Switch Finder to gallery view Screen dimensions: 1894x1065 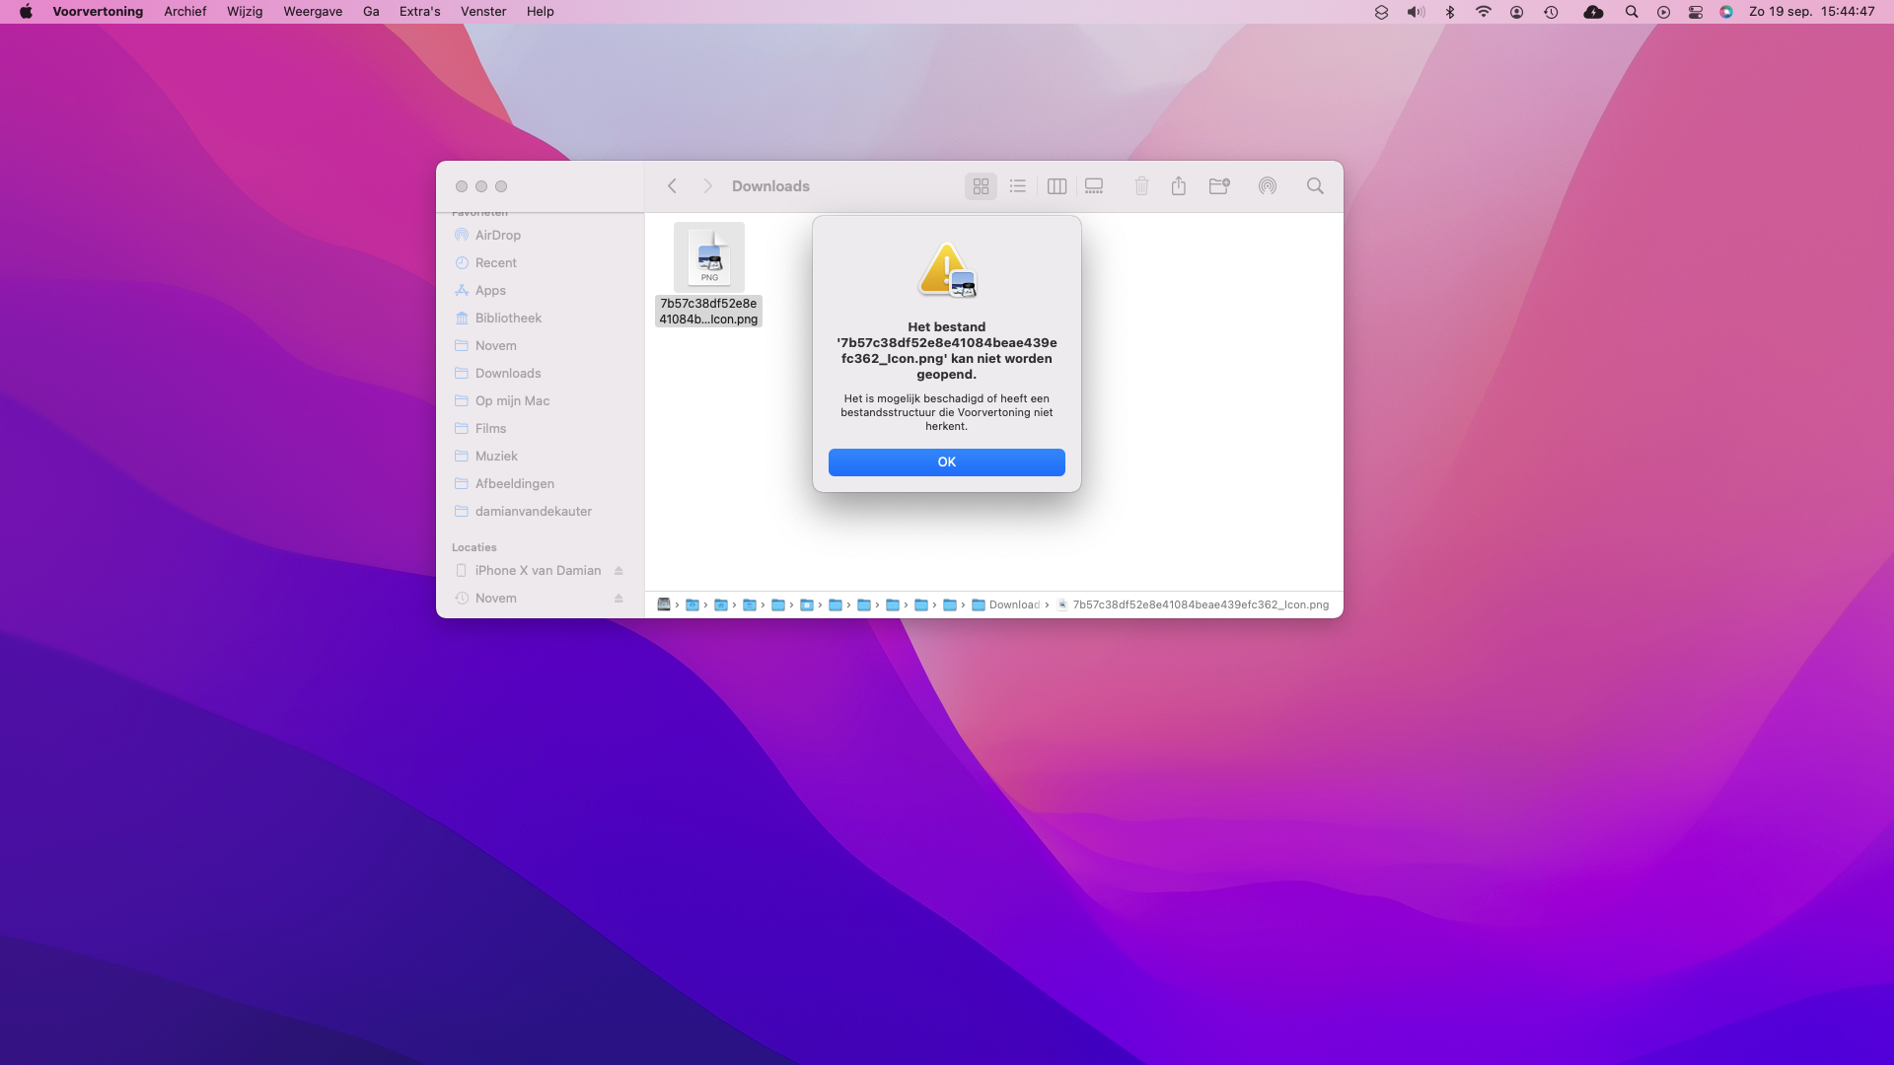[1094, 186]
